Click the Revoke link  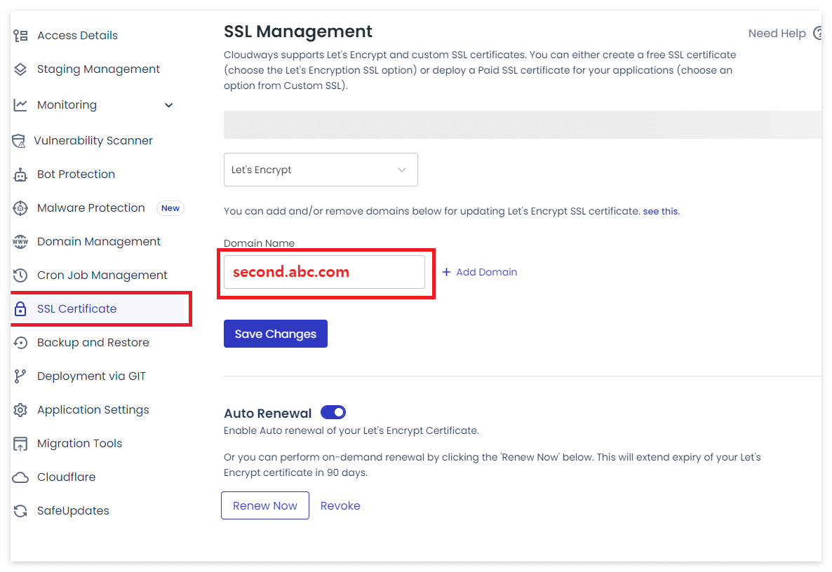click(x=340, y=505)
